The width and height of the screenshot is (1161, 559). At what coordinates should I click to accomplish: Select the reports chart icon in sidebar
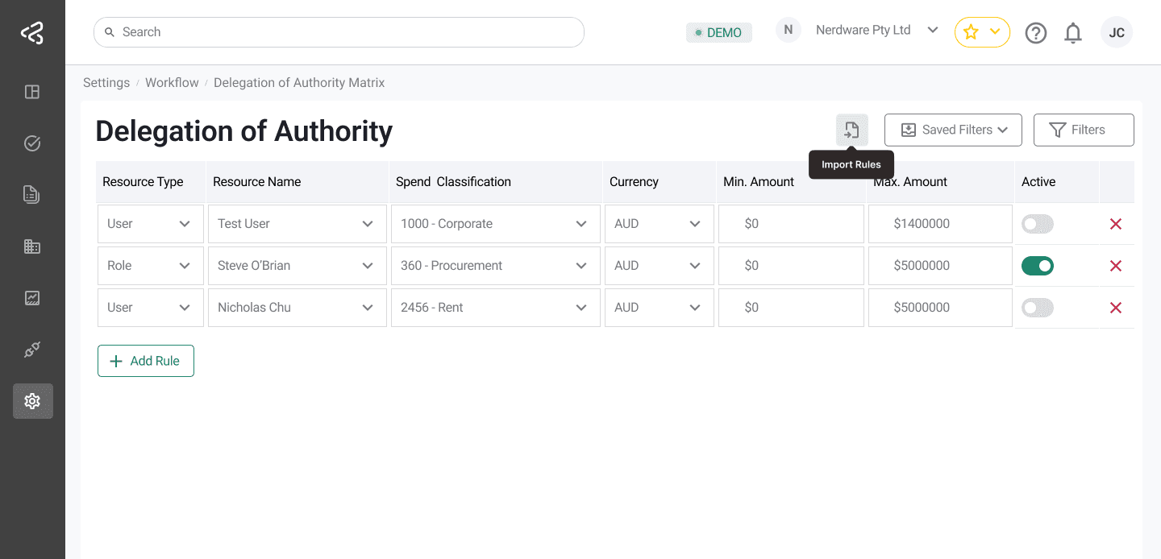[32, 297]
